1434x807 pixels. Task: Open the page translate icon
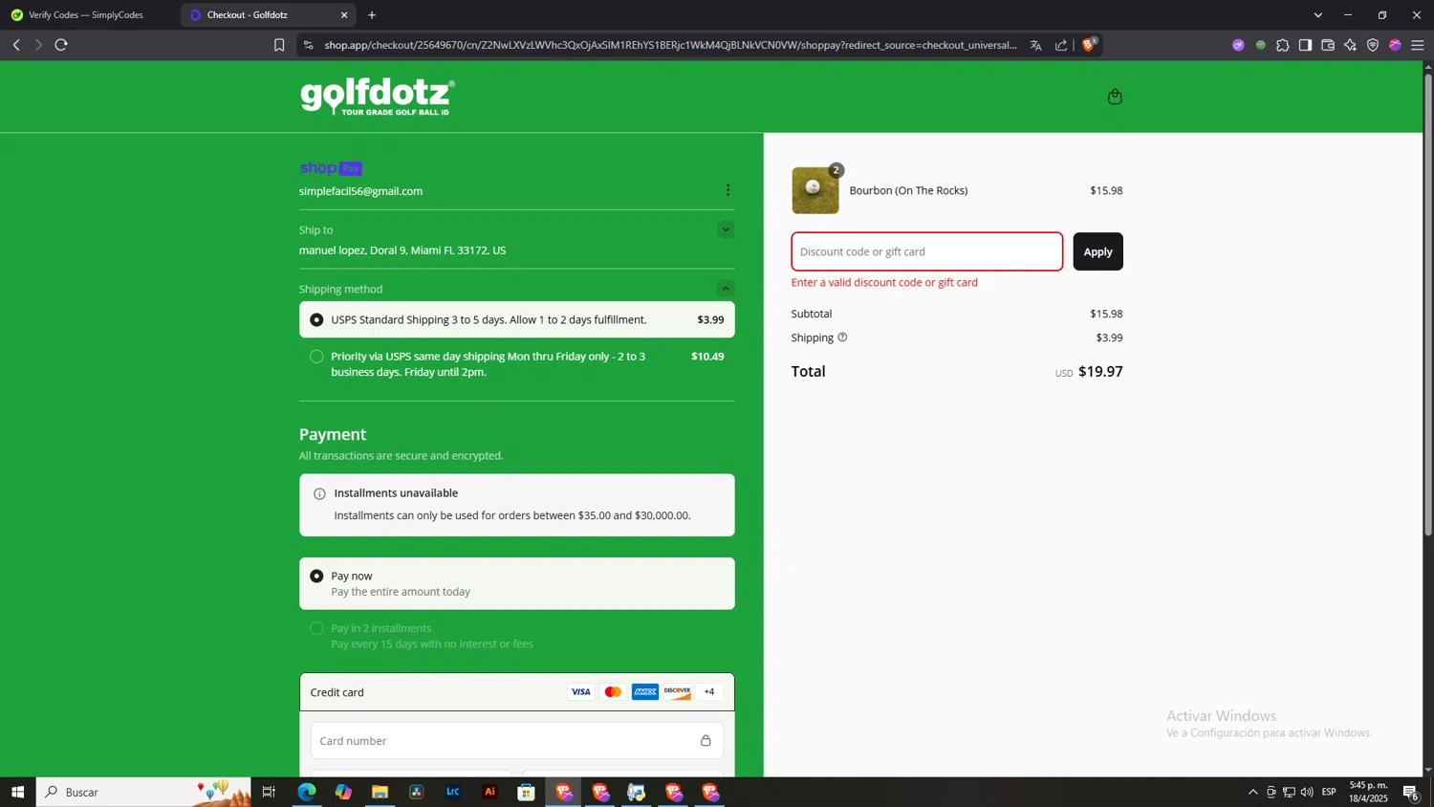click(1035, 45)
